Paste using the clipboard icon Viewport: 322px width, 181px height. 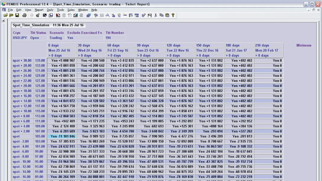tap(167, 15)
